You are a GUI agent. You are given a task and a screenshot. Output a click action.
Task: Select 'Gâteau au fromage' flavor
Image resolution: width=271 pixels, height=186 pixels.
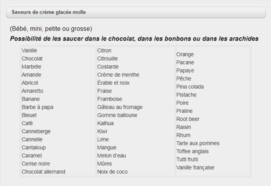point(120,107)
